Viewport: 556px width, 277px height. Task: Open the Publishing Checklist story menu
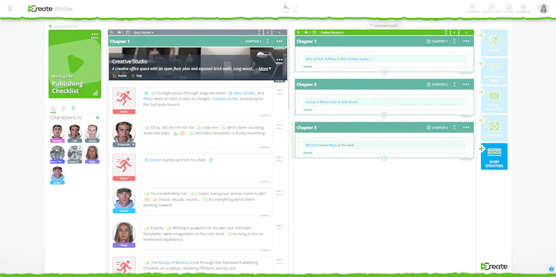coord(94,36)
